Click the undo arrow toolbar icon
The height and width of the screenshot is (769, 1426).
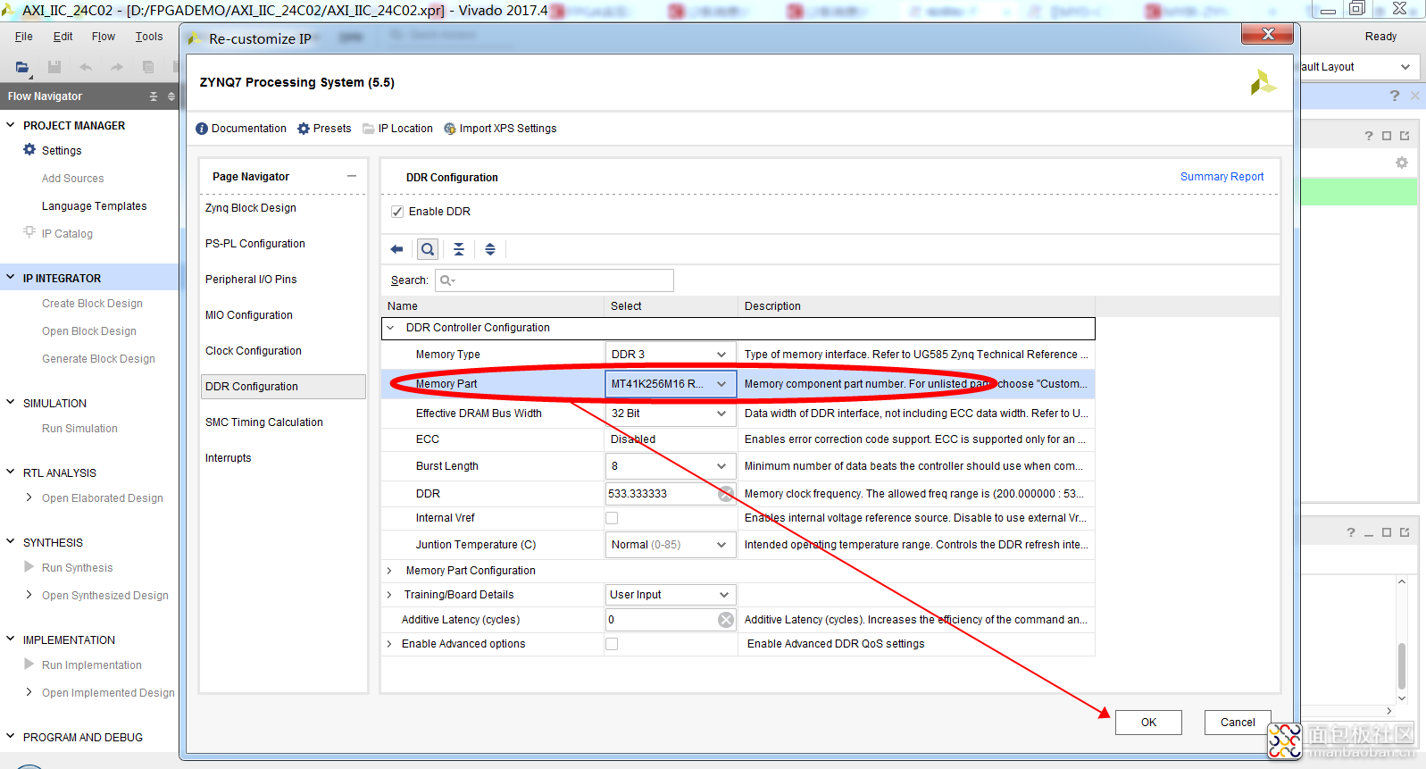click(x=86, y=67)
